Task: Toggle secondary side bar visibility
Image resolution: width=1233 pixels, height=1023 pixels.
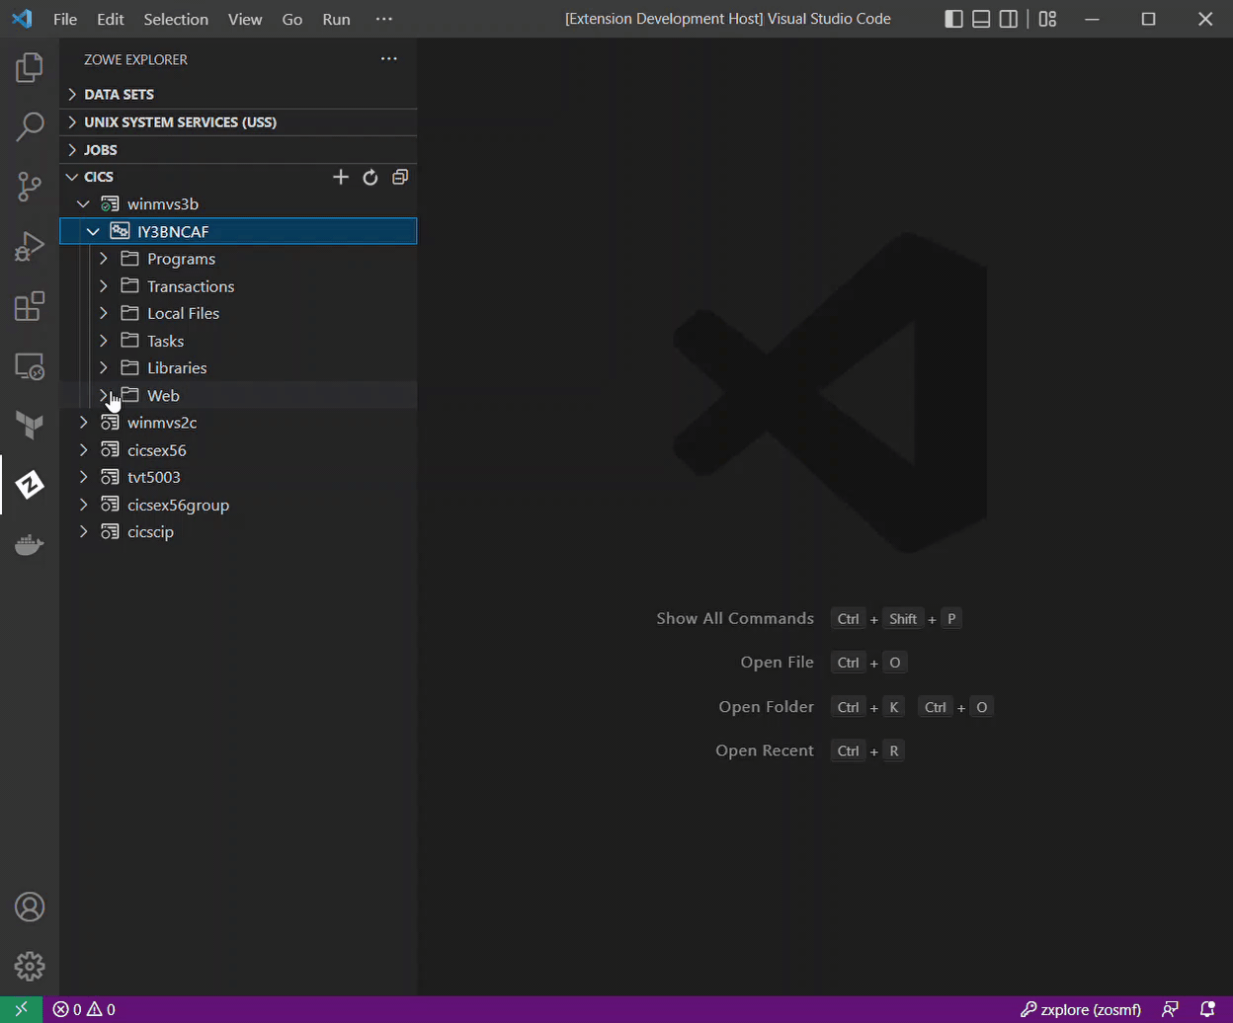Action: pyautogui.click(x=1009, y=19)
